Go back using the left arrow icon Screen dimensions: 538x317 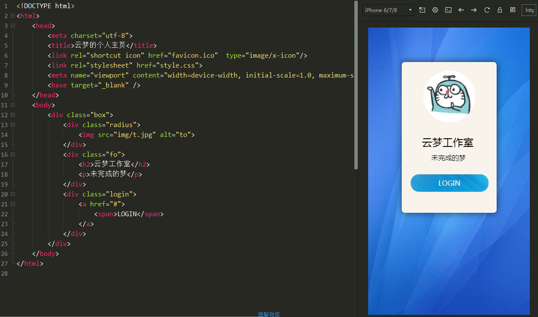point(461,10)
